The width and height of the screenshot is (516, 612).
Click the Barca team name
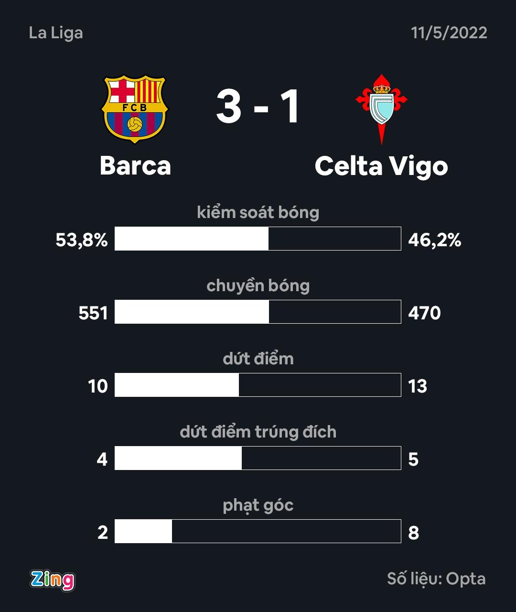tap(135, 166)
